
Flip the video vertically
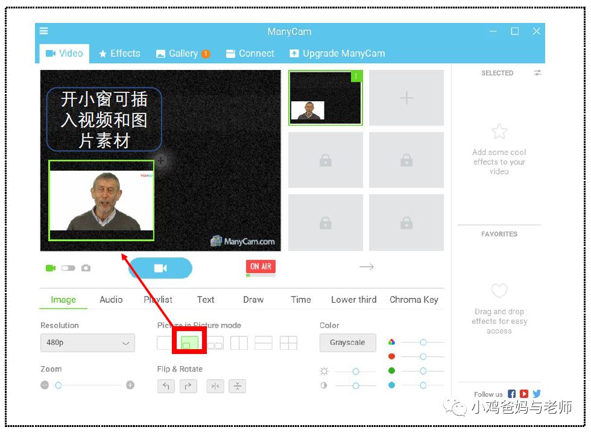pos(238,386)
